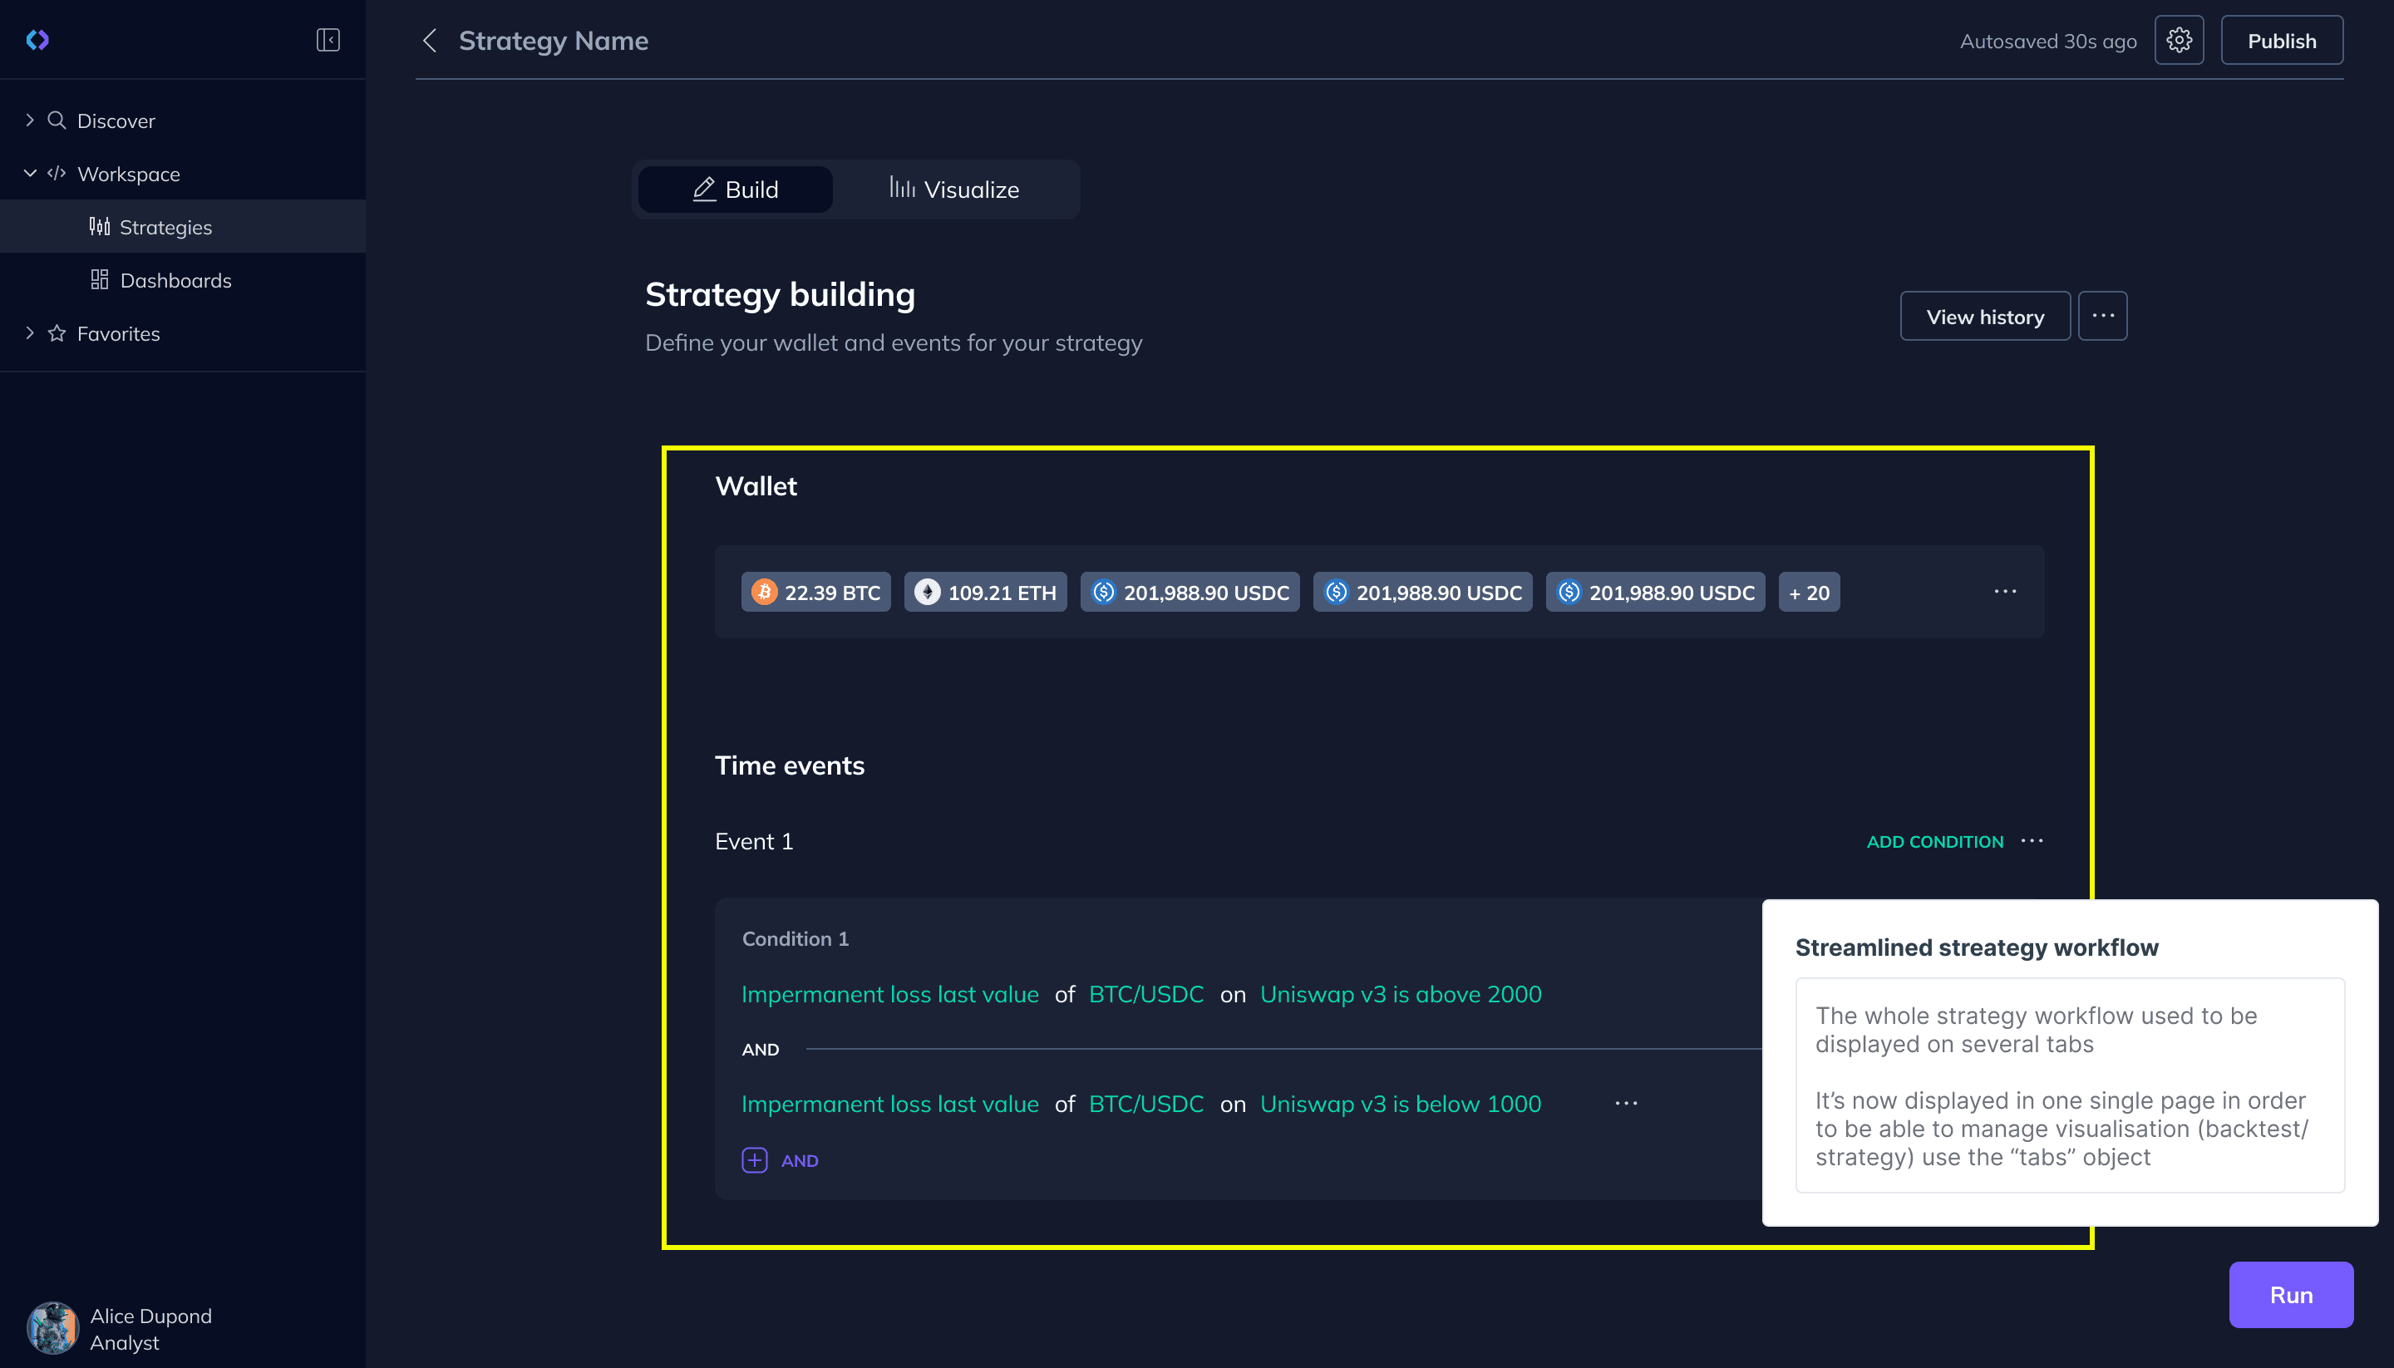Switch to the Visualize tab

pos(954,189)
